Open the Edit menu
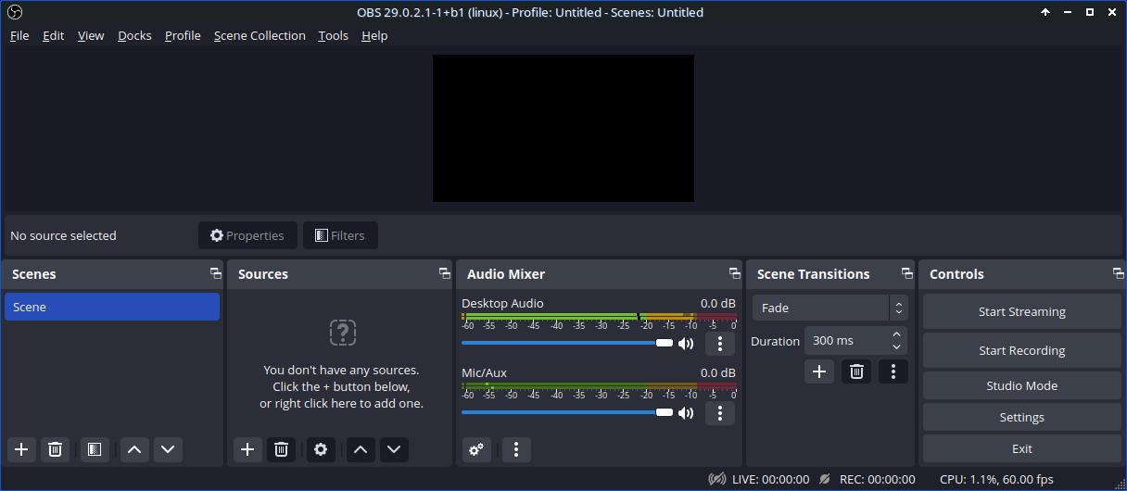 pyautogui.click(x=53, y=35)
